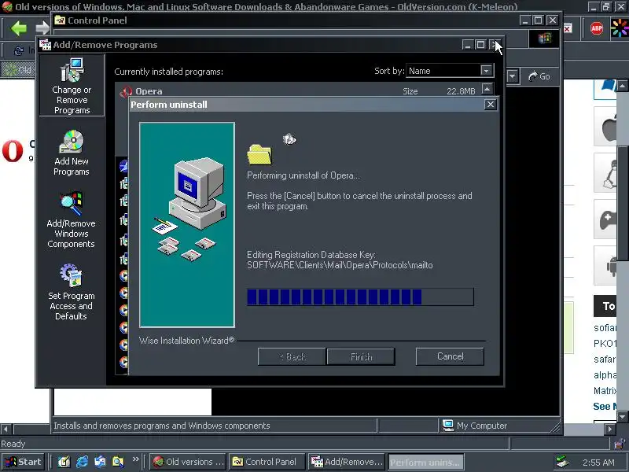Launch Internet Explorer from quick launch
629x472 pixels.
(x=83, y=462)
